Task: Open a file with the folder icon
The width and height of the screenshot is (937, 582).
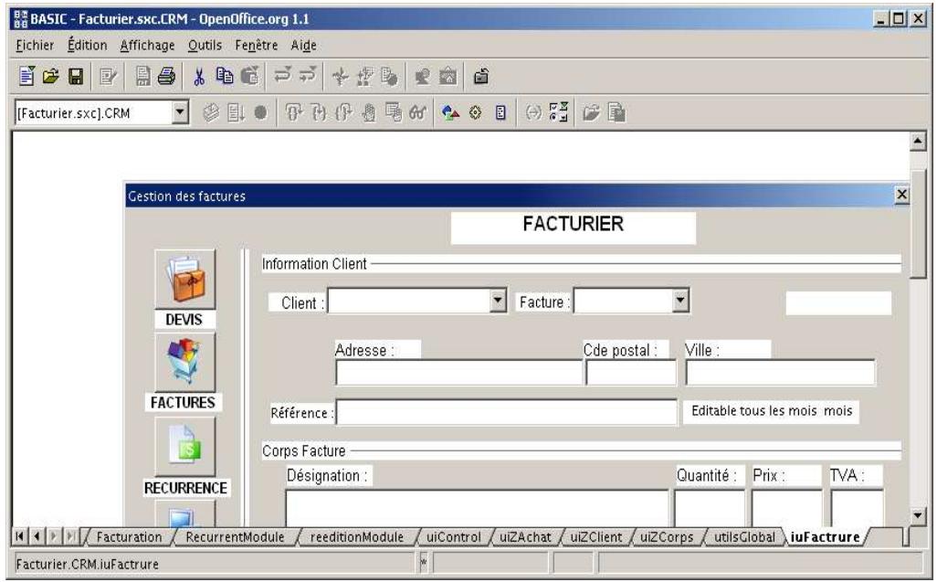Action: pos(51,76)
